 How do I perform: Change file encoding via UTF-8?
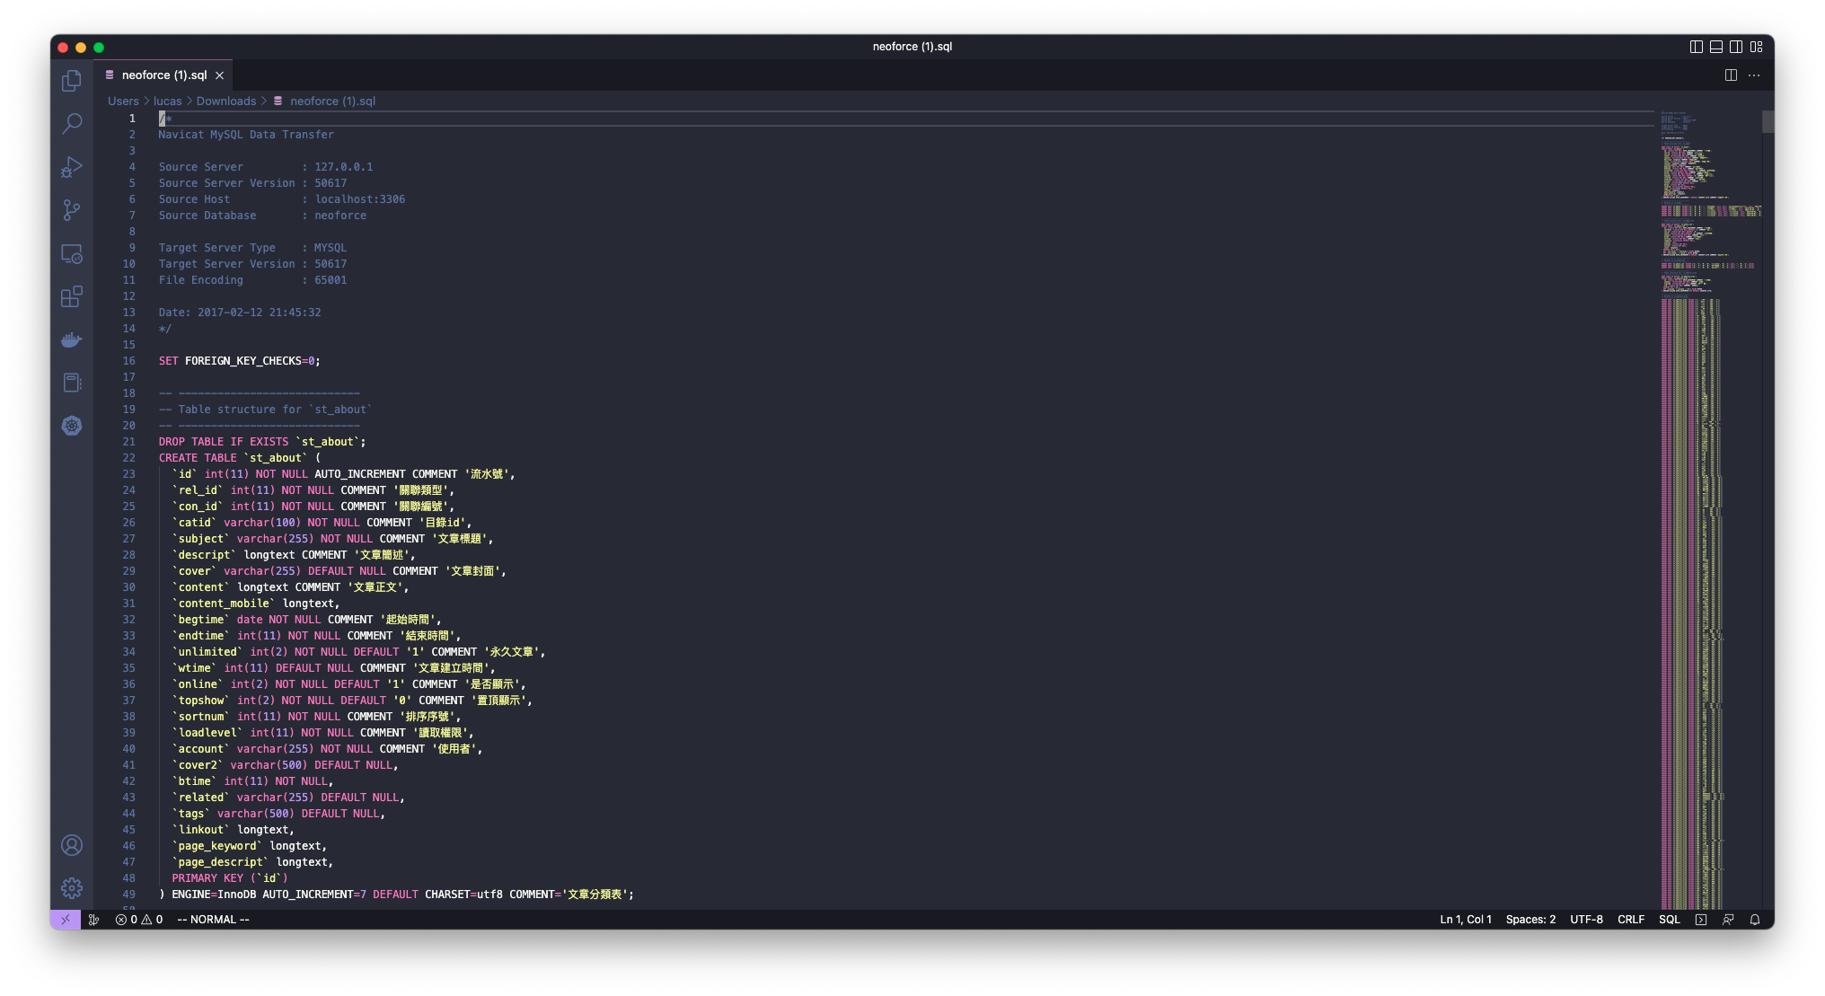(x=1586, y=920)
